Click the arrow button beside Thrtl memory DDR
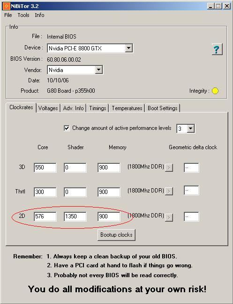This screenshot has height=304, width=233. click(169, 192)
